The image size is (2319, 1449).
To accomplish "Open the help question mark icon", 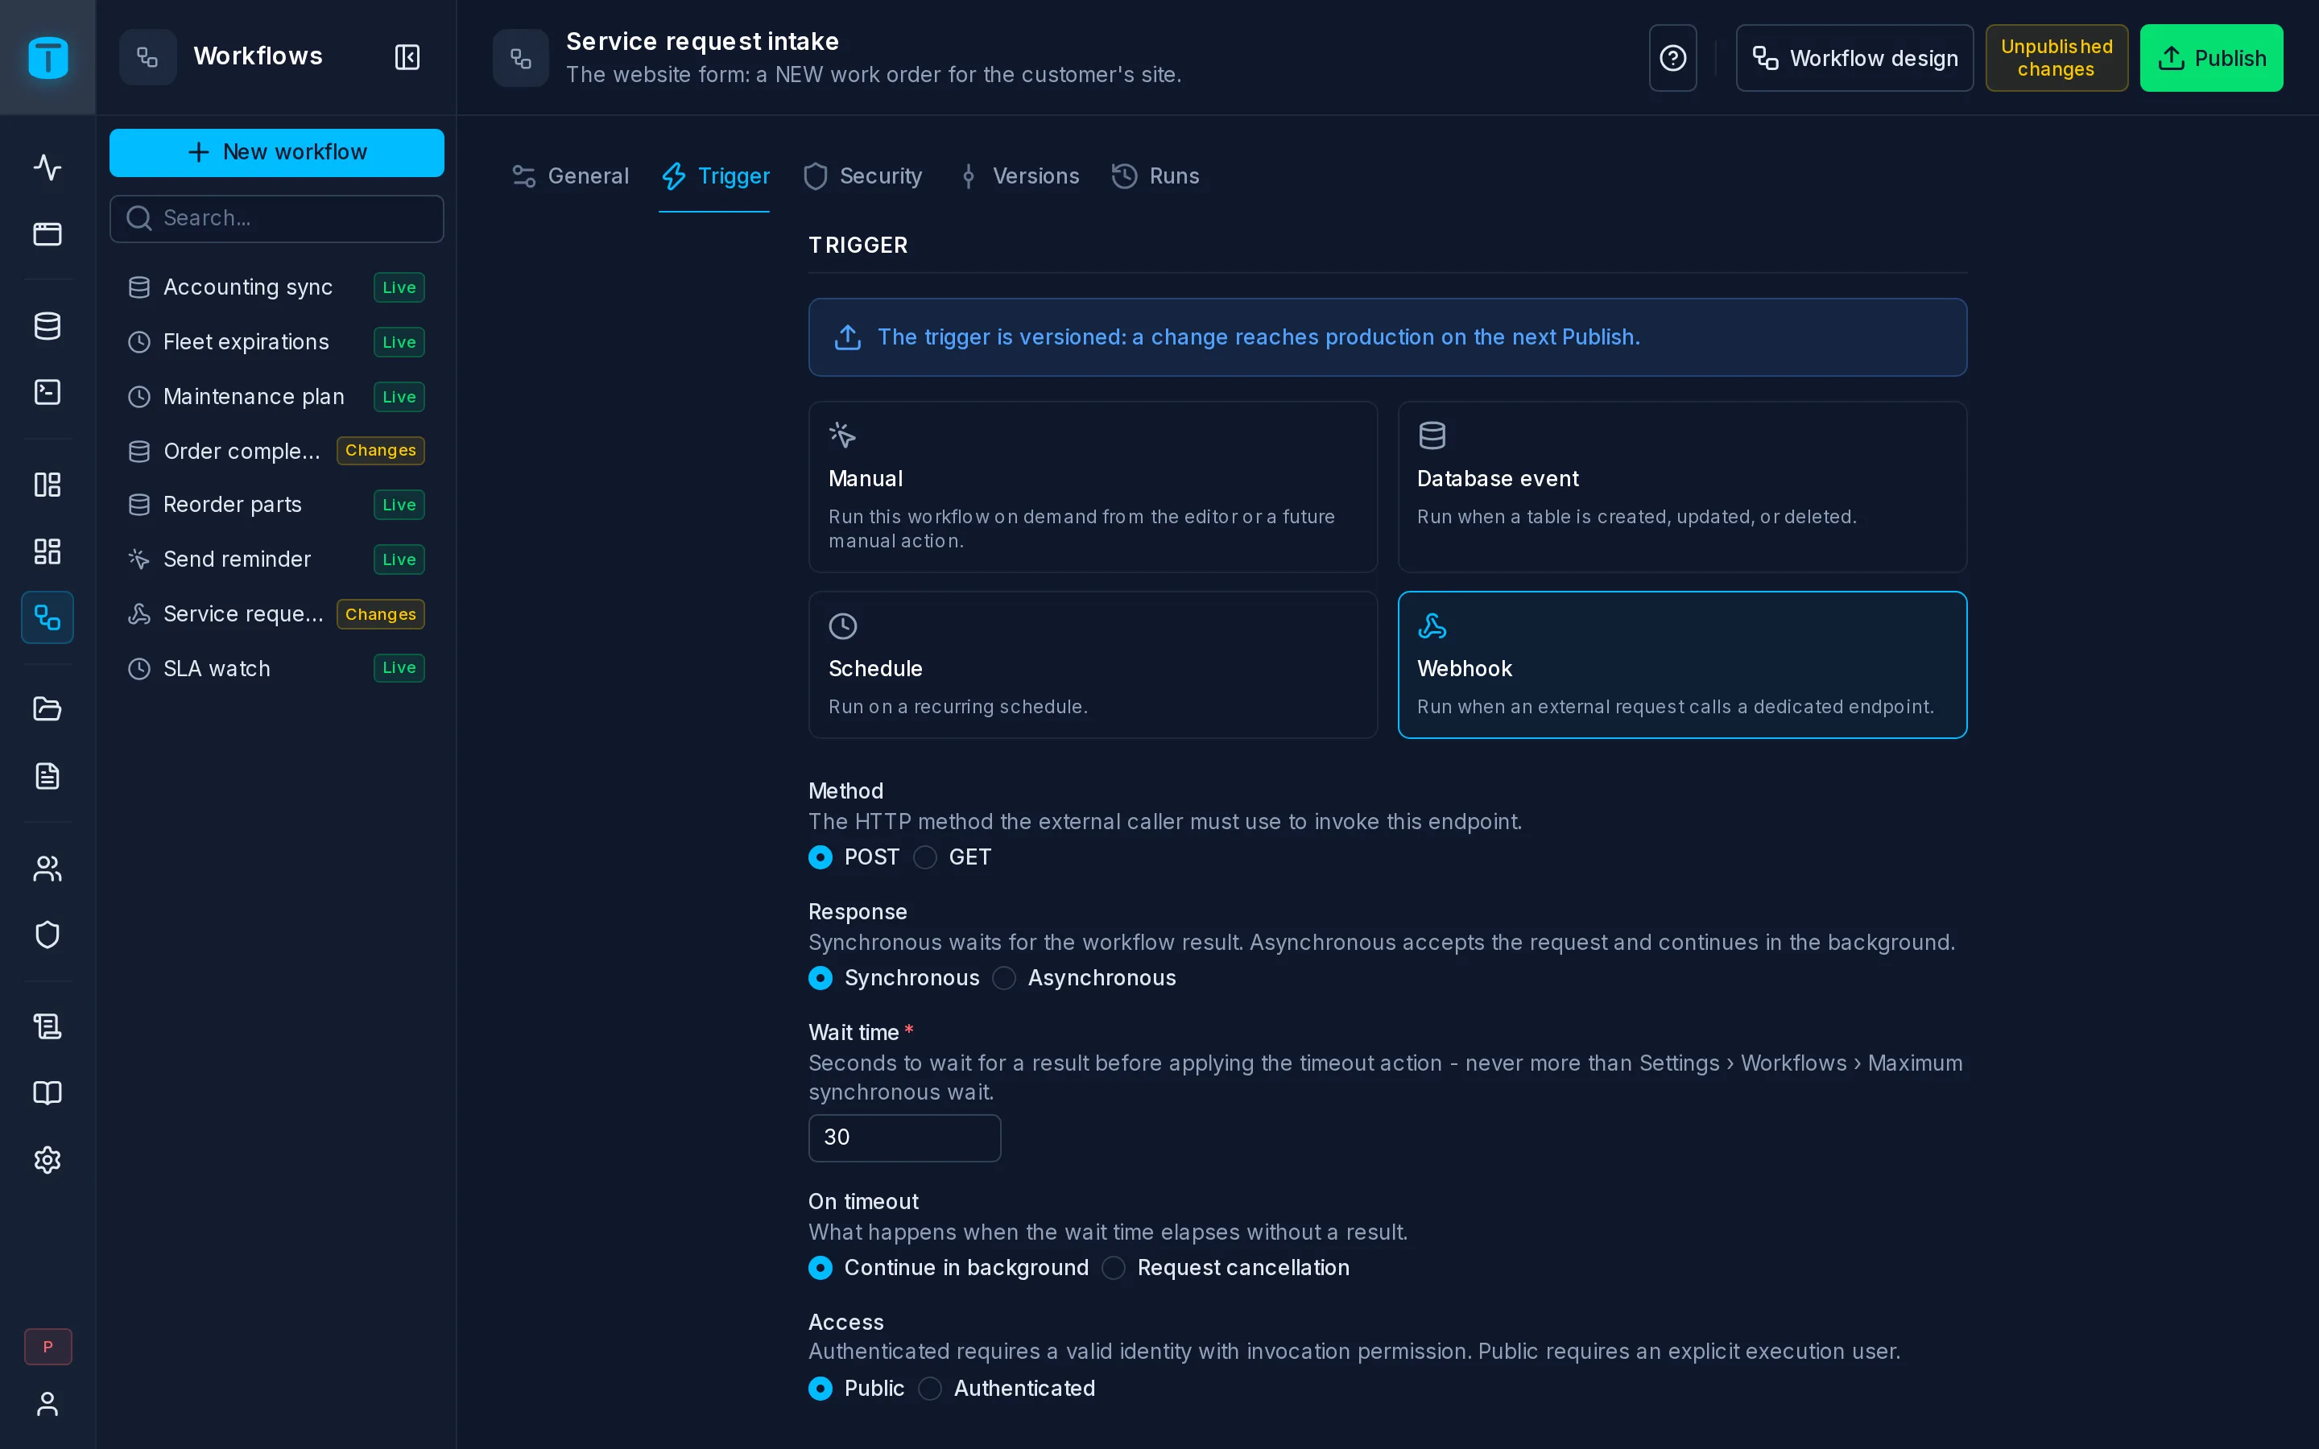I will click(x=1672, y=57).
